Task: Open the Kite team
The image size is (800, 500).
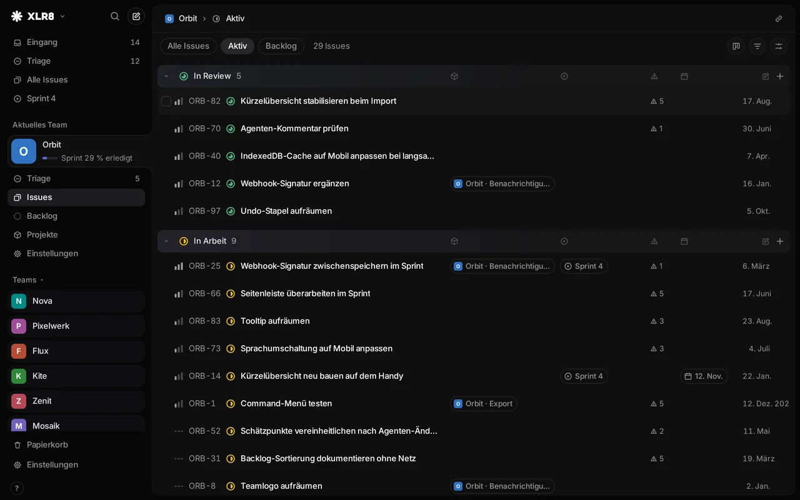Action: click(76, 376)
